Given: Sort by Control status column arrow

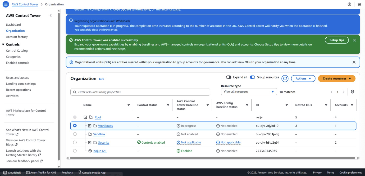Looking at the screenshot, I should click(x=168, y=105).
